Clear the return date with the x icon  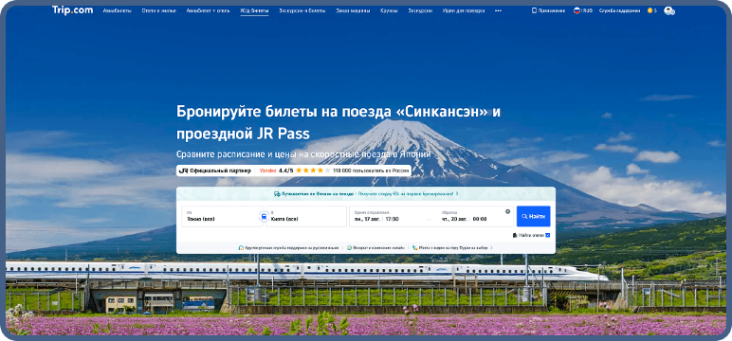[508, 211]
